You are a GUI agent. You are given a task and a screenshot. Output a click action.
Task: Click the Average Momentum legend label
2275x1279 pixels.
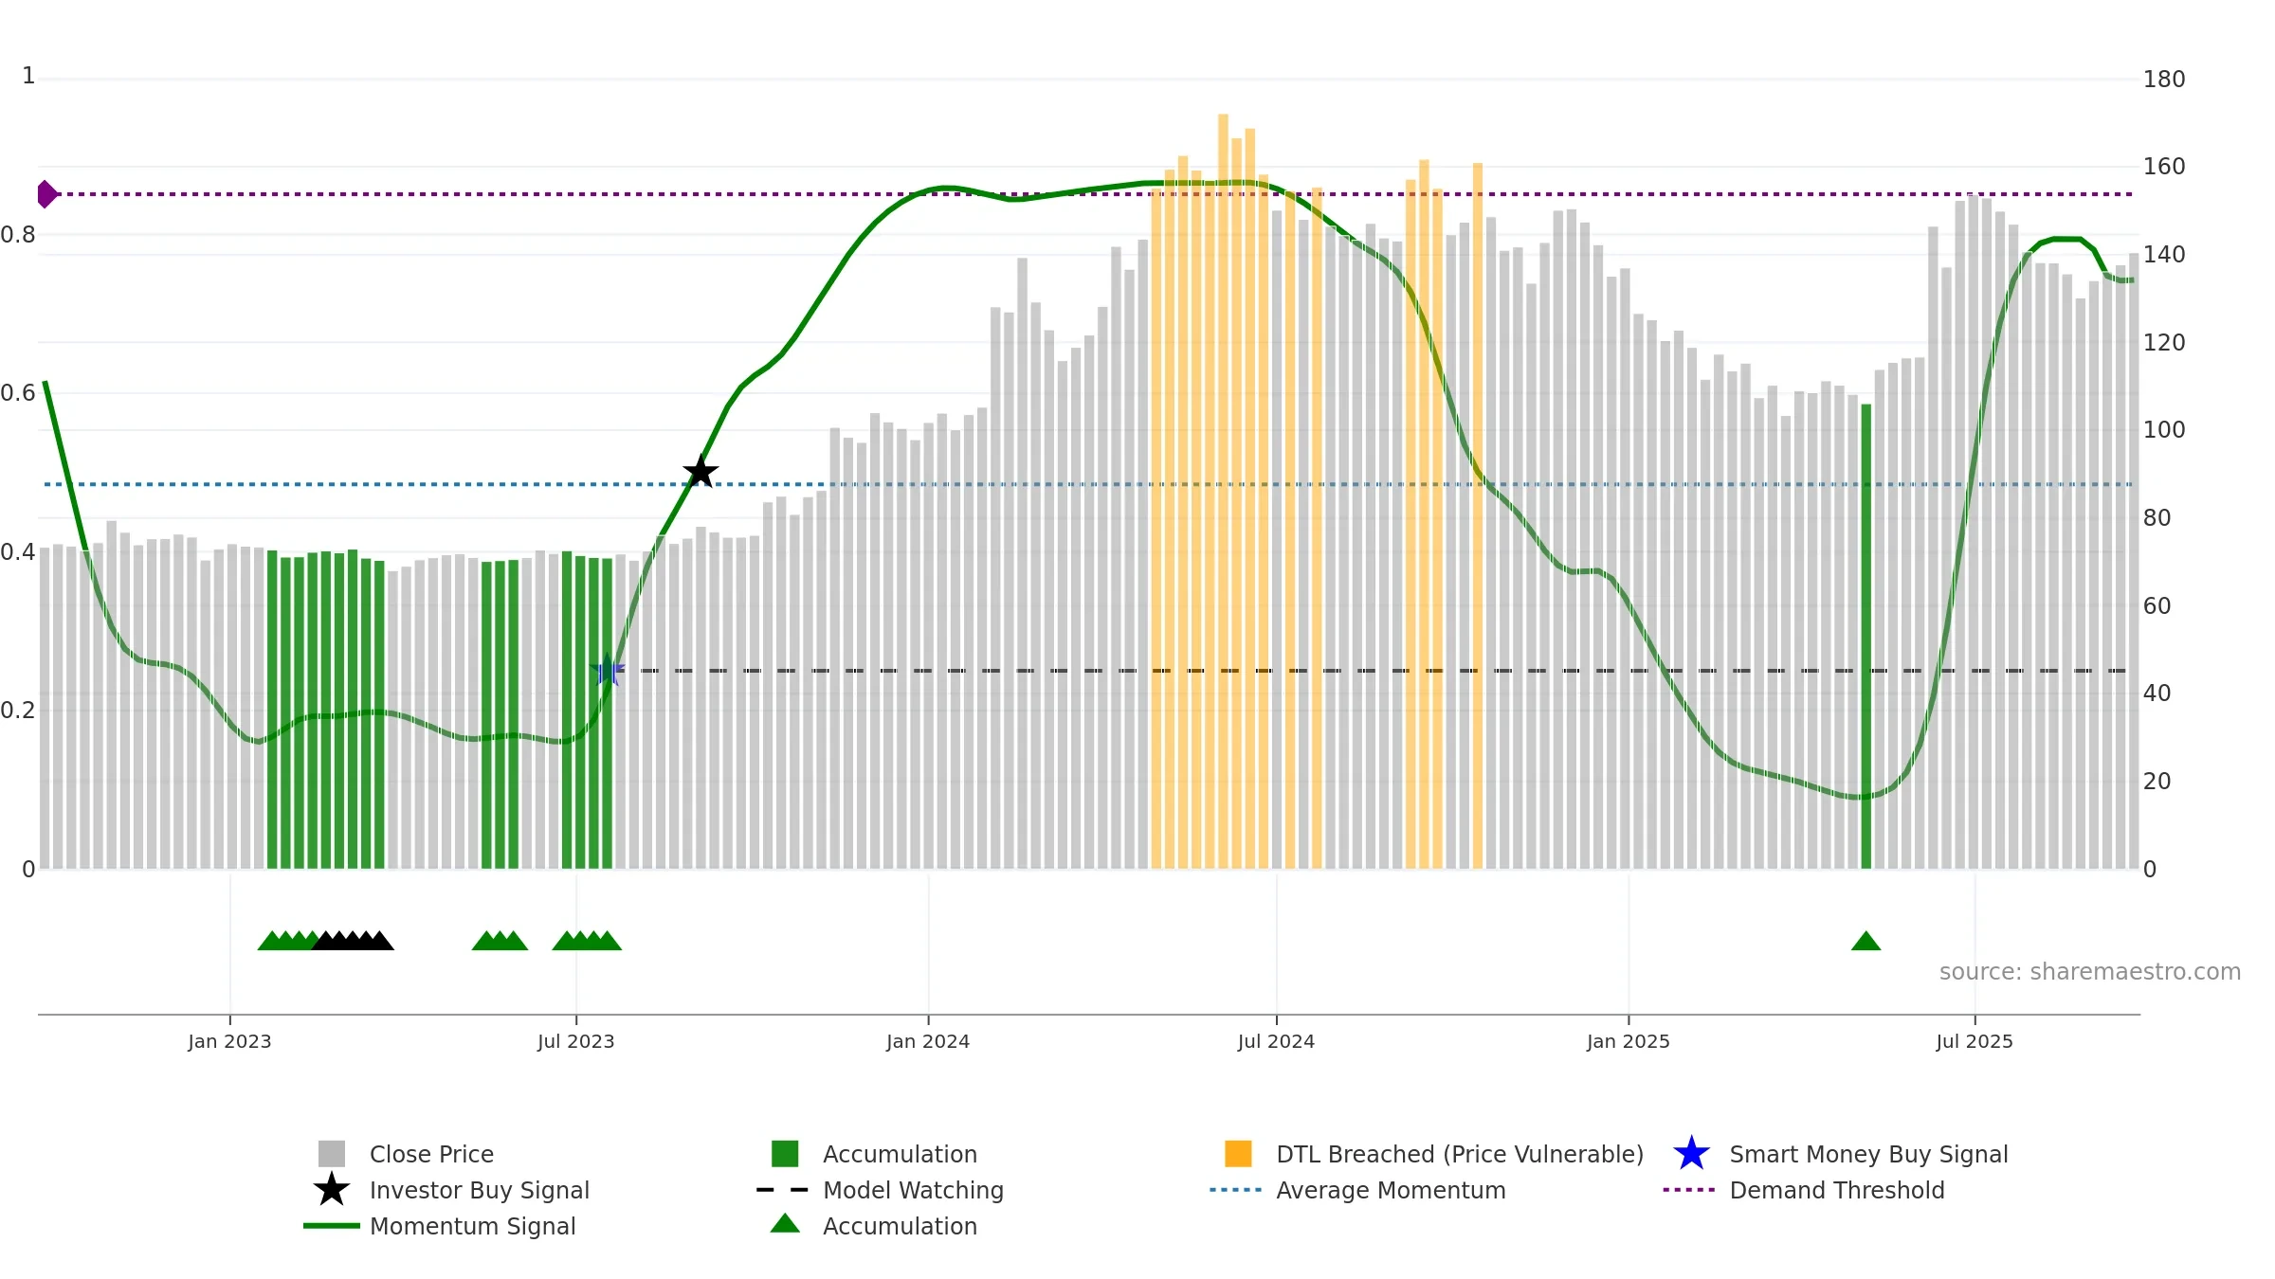pos(1391,1190)
